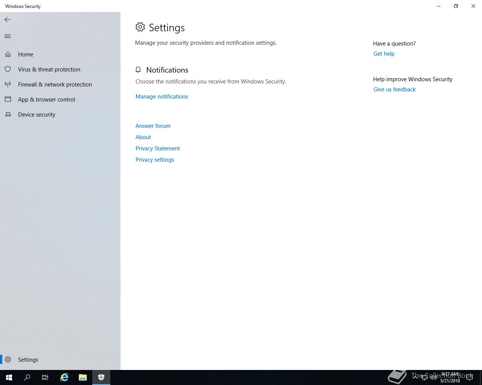Go back using the back arrow

click(x=8, y=20)
